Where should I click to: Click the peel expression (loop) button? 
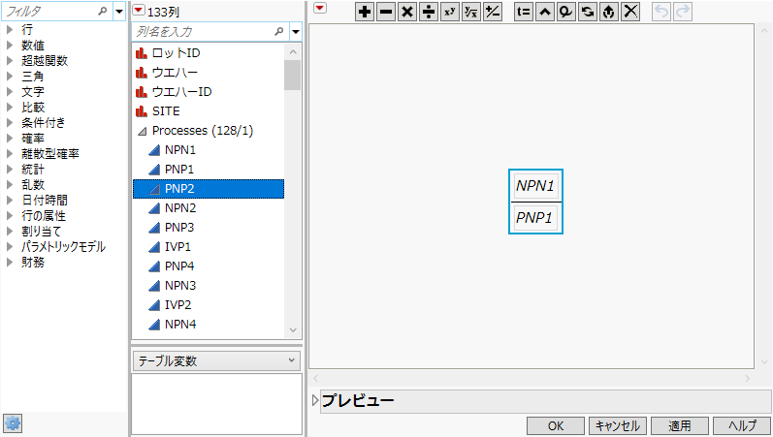click(x=566, y=12)
